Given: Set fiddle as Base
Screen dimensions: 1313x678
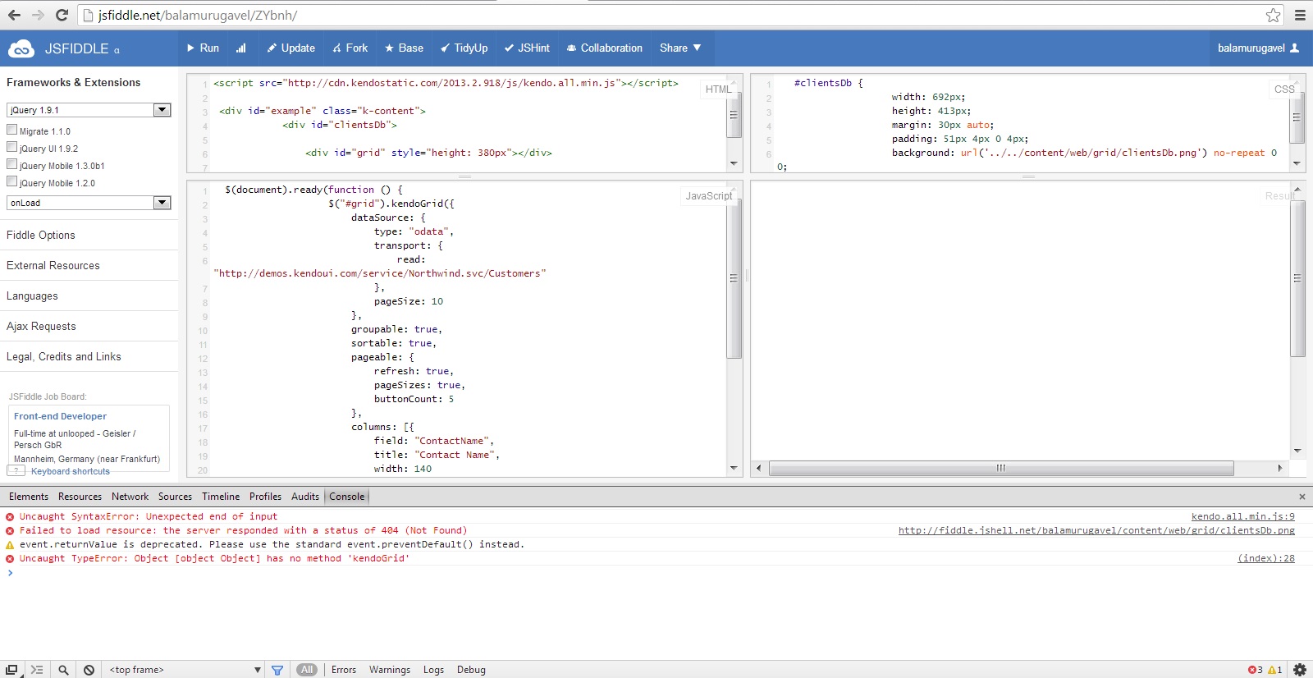Looking at the screenshot, I should (404, 48).
